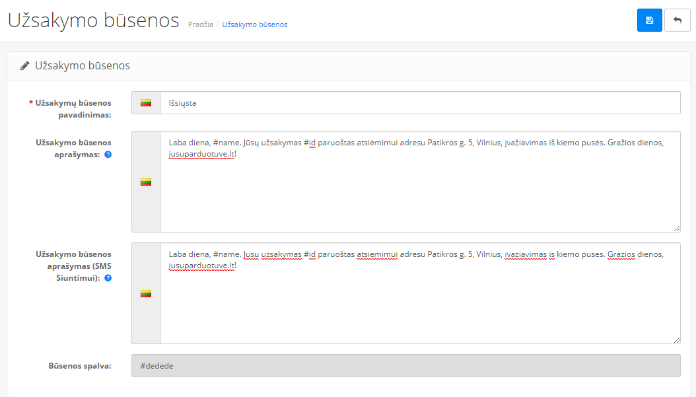
Task: Open the Pradžia breadcrumb link
Action: (201, 24)
